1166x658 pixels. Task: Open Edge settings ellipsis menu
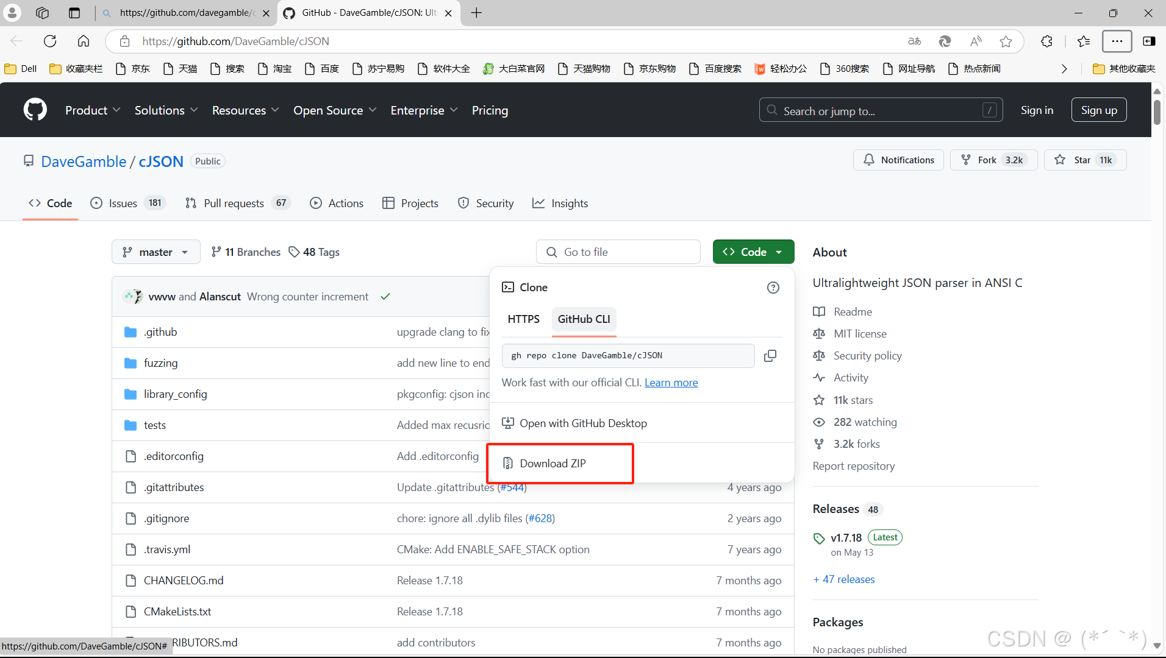[1117, 41]
